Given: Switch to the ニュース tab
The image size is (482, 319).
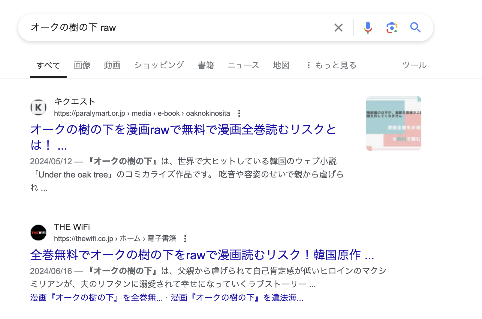Looking at the screenshot, I should [244, 65].
